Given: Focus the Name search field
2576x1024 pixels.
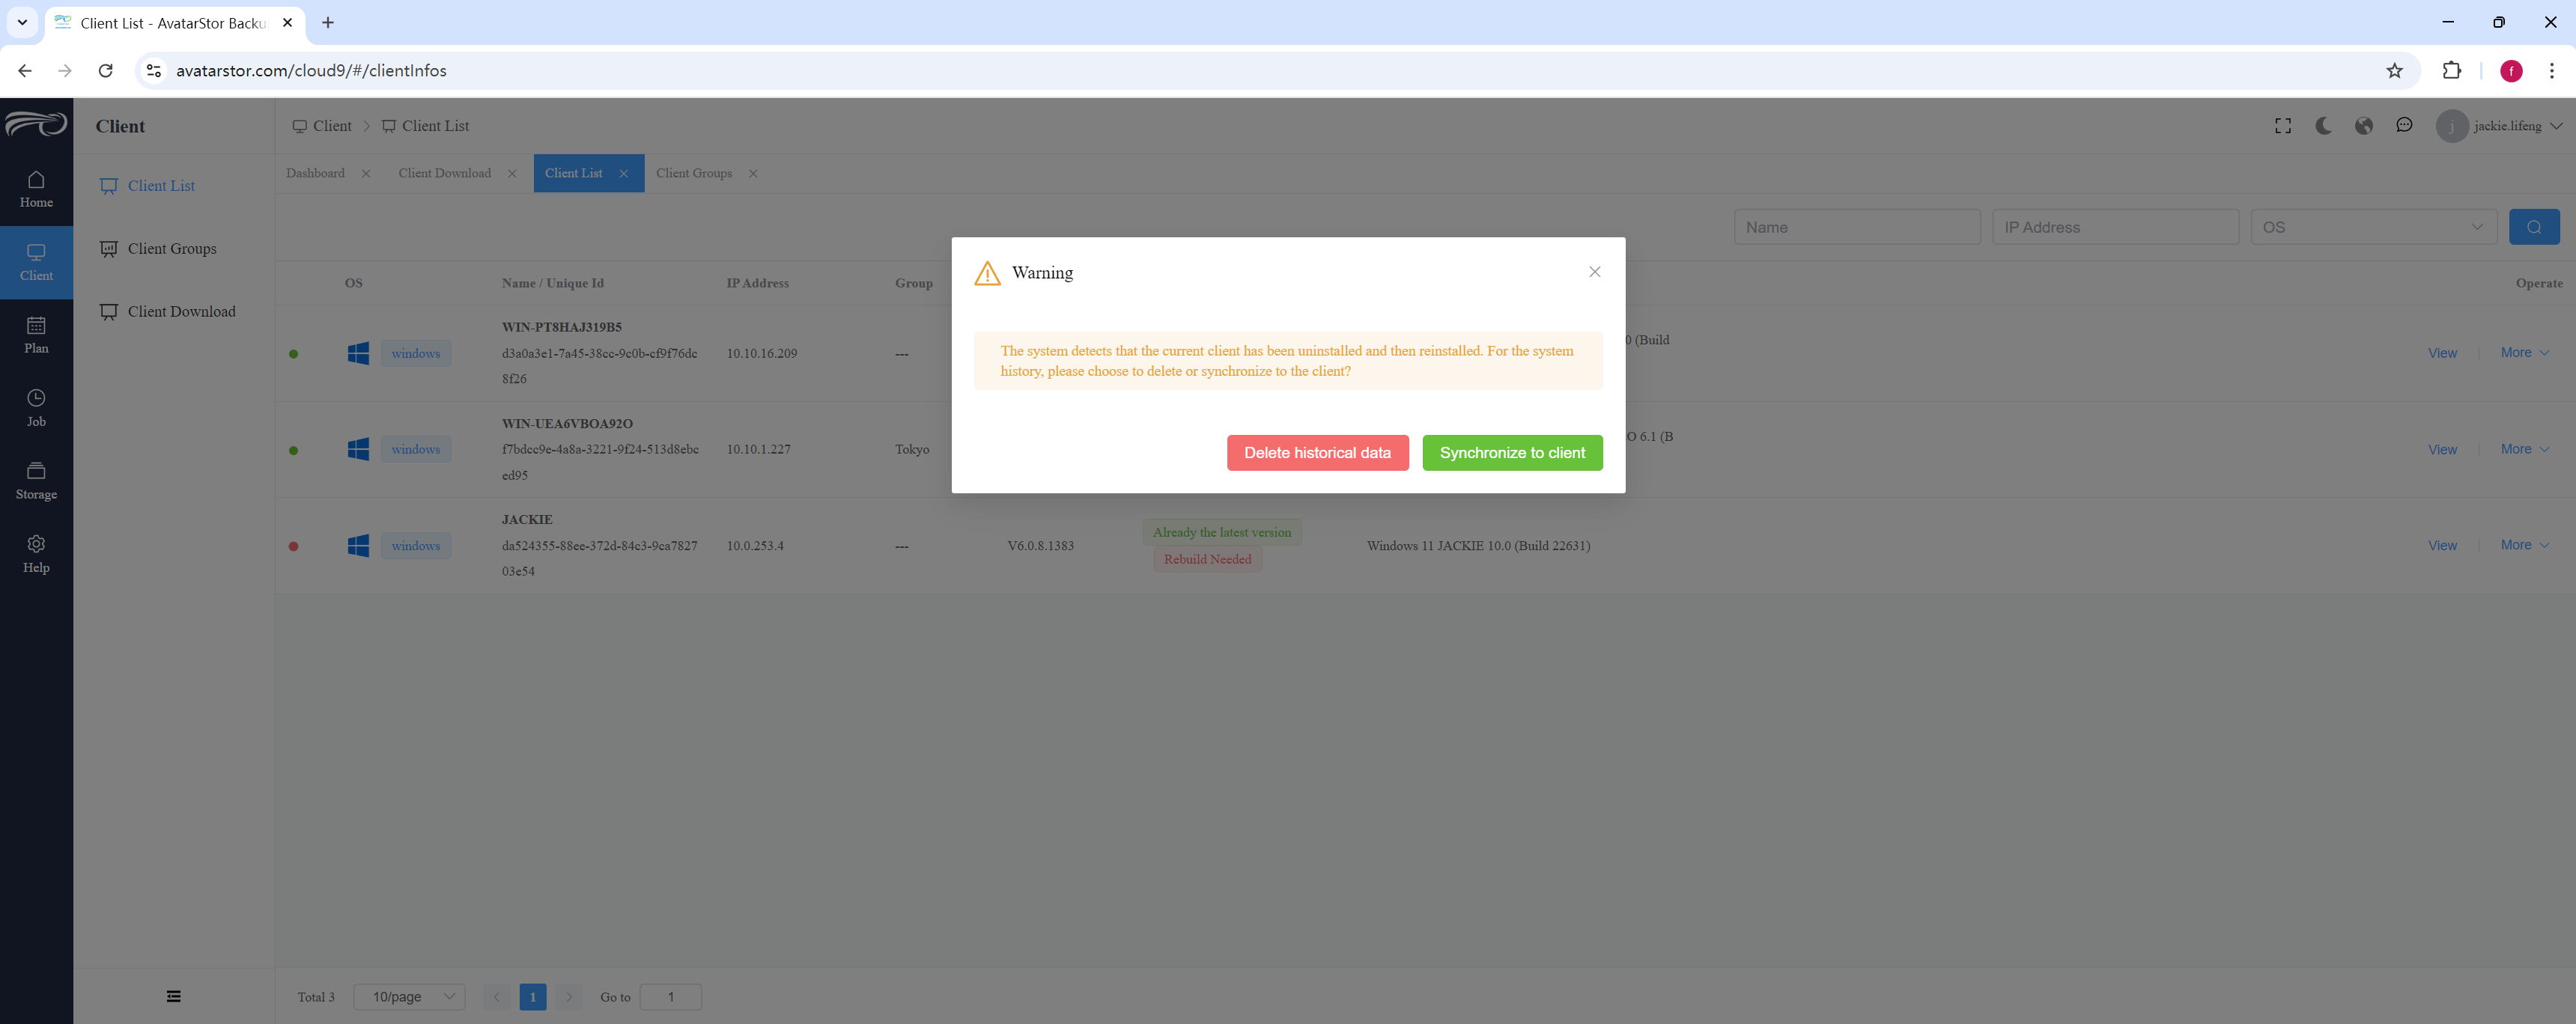Looking at the screenshot, I should coord(1857,227).
